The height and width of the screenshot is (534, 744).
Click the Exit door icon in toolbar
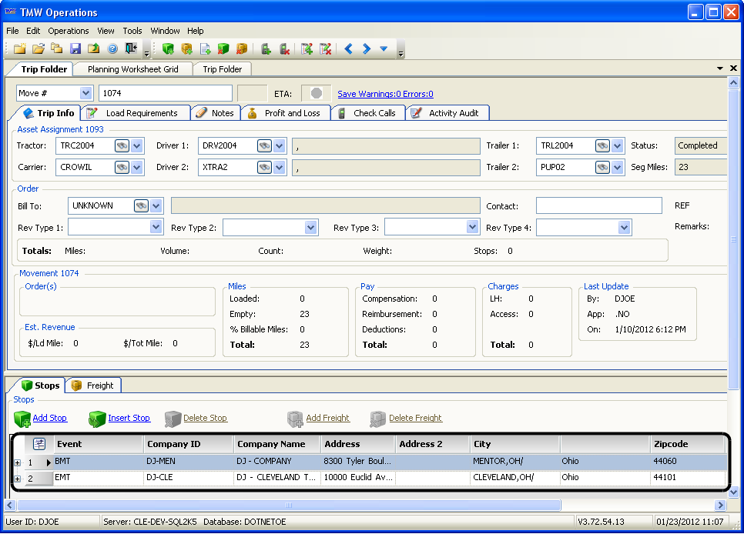[131, 49]
